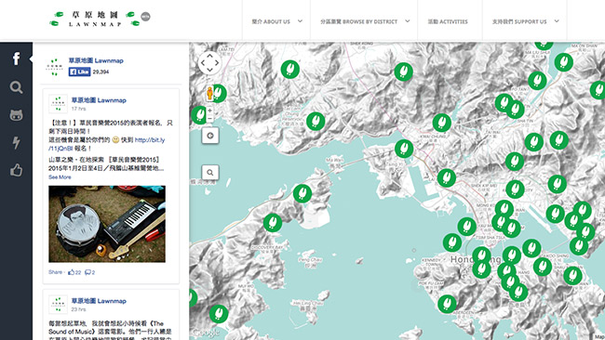Open the bit.ly link in the post
Screen dimensions: 605x340
click(106, 144)
